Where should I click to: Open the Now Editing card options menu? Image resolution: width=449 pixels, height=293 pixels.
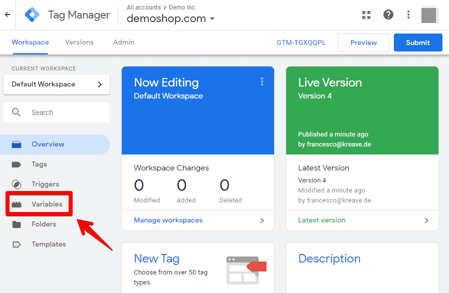coord(262,81)
